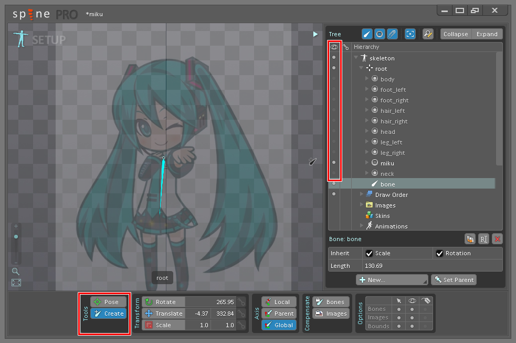Expand the hair_right bone node

tap(367, 120)
